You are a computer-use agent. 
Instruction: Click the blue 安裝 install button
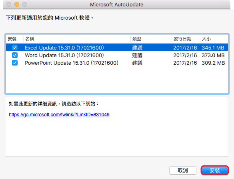point(214,170)
